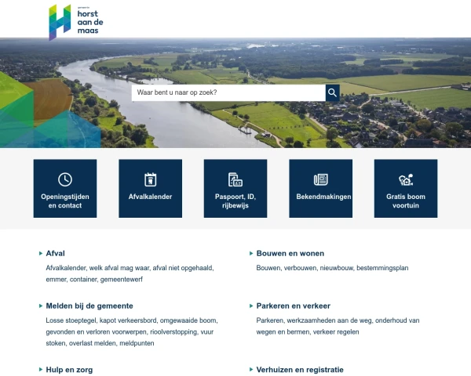Click the tree and house icon

coord(406,179)
